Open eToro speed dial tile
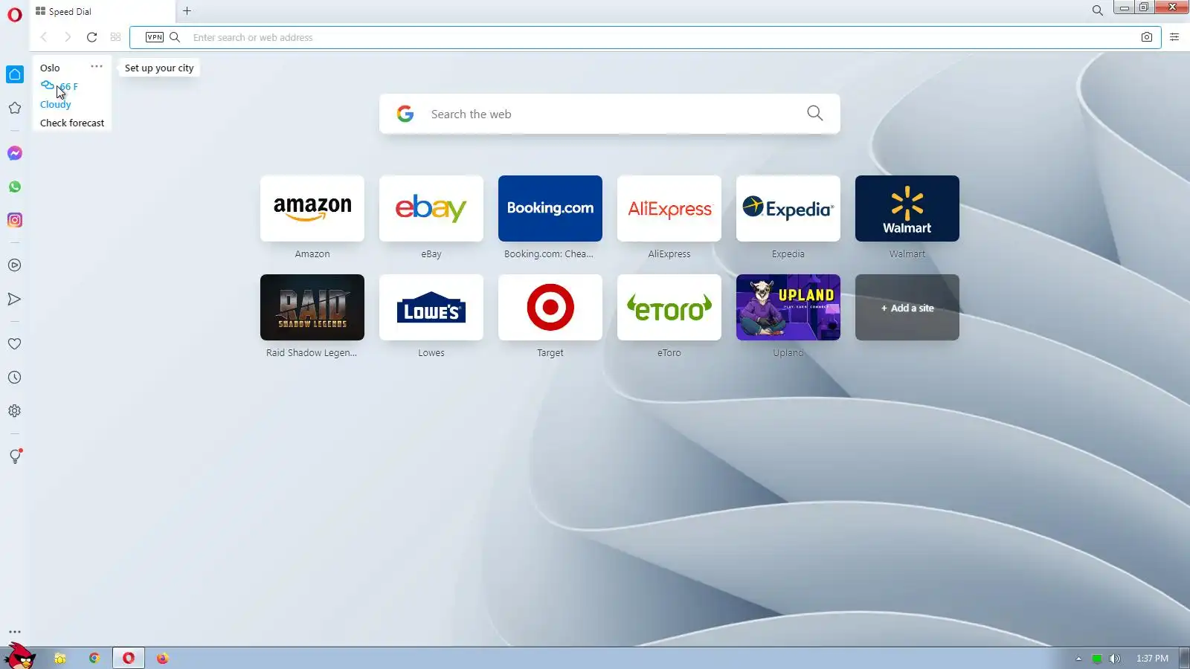Image resolution: width=1190 pixels, height=669 pixels. click(669, 307)
